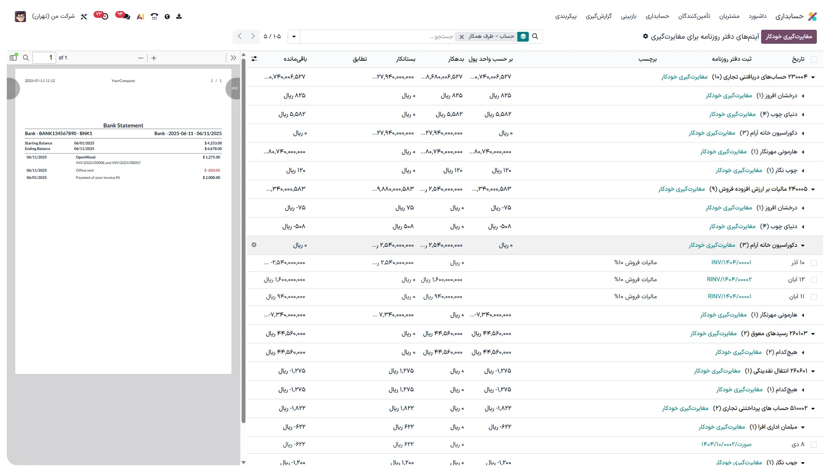Screen dimensions: 830x472
Task: Click the gear icon beside the page title
Action: (645, 36)
